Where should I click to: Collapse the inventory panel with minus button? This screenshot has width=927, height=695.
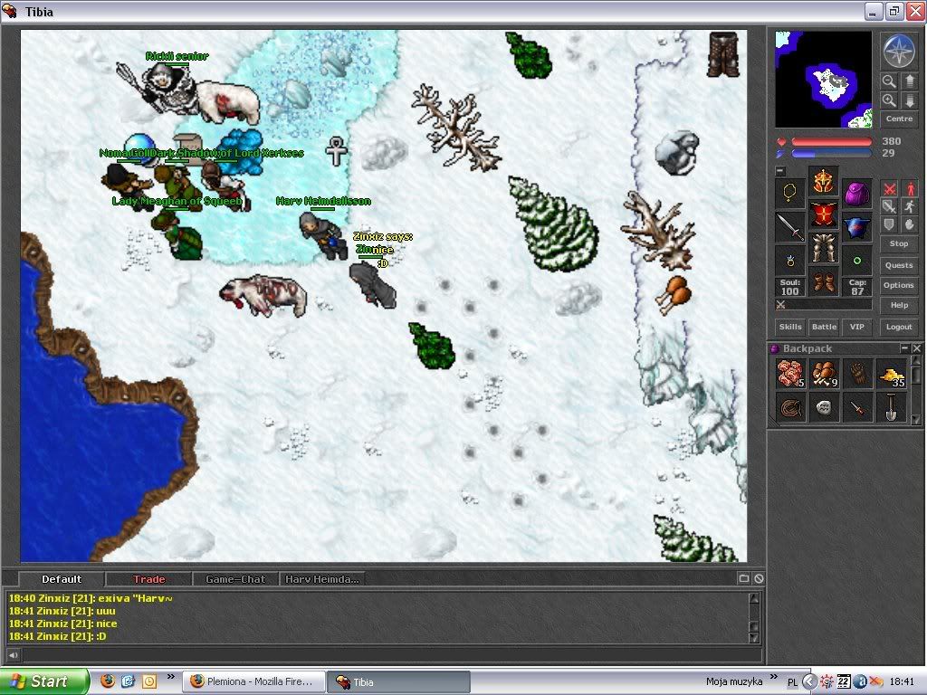780,171
